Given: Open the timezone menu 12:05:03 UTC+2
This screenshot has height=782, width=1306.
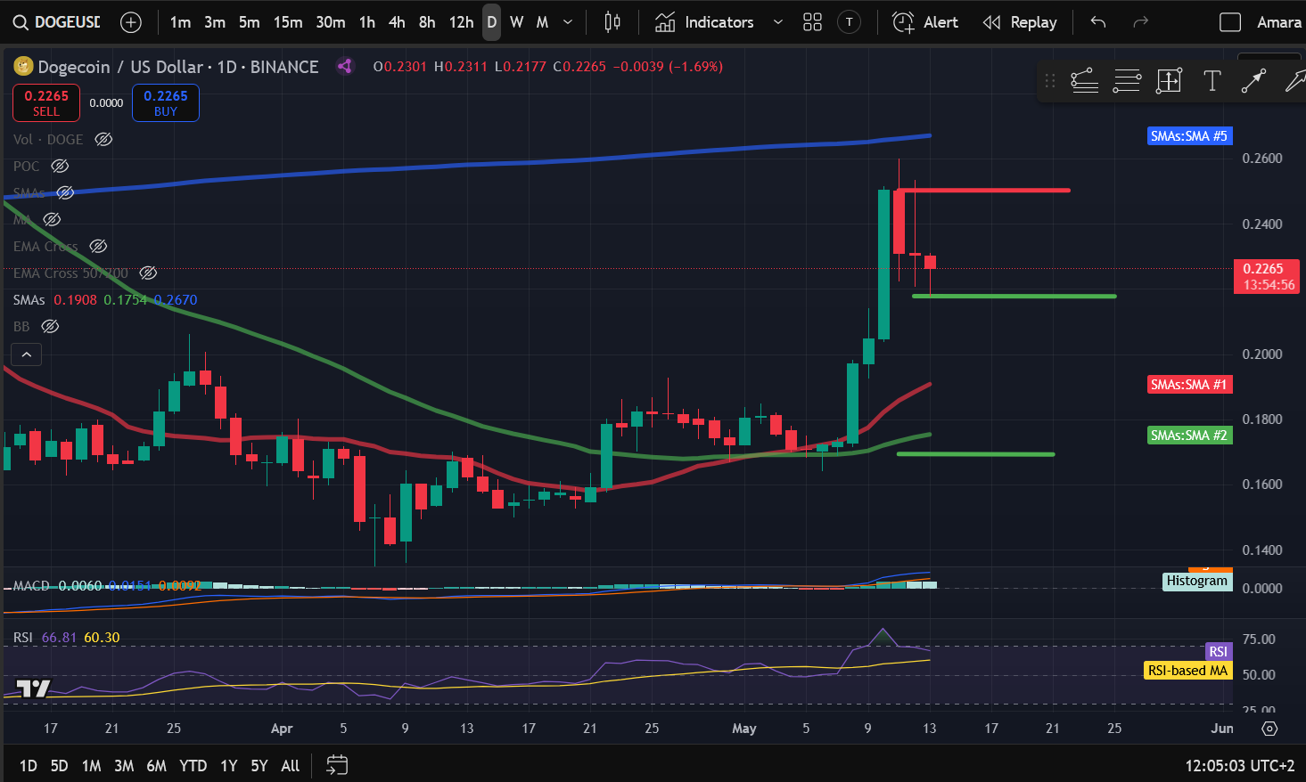Looking at the screenshot, I should (x=1239, y=765).
